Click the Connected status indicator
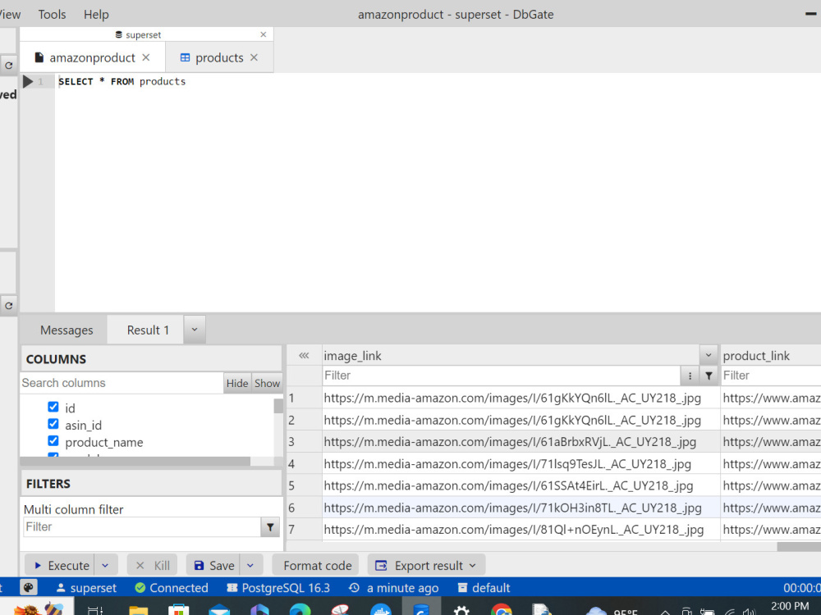This screenshot has height=615, width=821. pyautogui.click(x=172, y=588)
